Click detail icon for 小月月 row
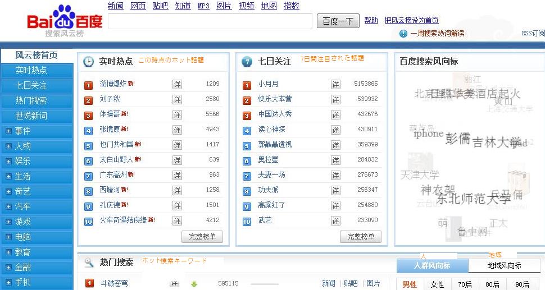 pos(336,84)
